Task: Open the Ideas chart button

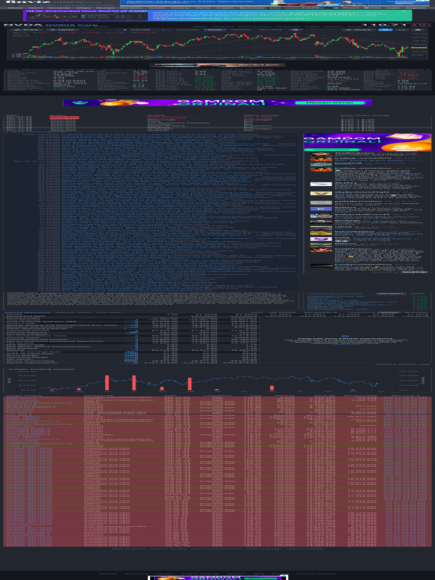Action: click(x=62, y=29)
